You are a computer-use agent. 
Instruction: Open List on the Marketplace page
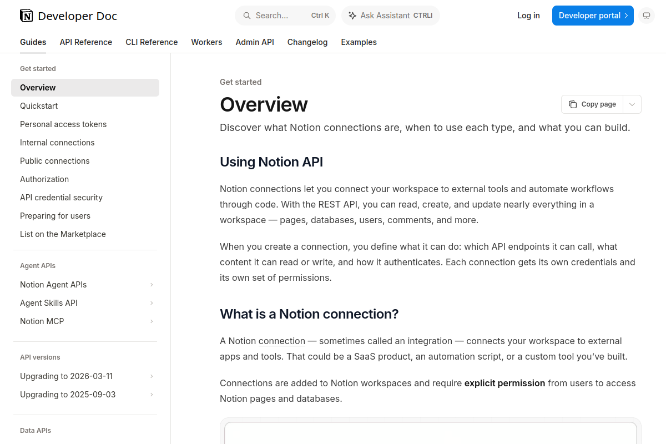click(x=85, y=234)
